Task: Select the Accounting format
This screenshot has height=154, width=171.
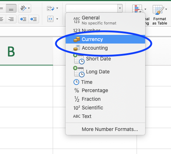Action: tap(105, 48)
